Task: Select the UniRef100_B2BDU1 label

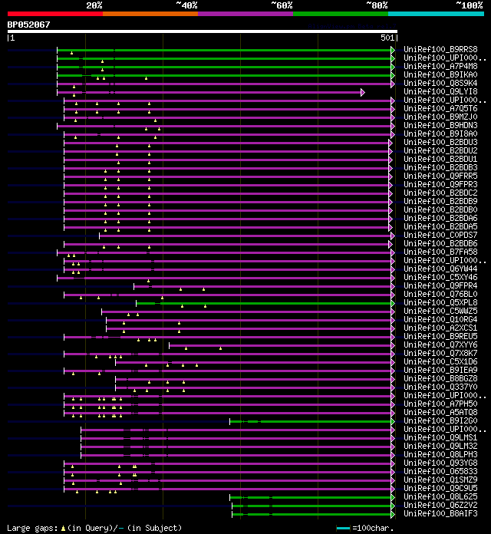Action: point(440,159)
